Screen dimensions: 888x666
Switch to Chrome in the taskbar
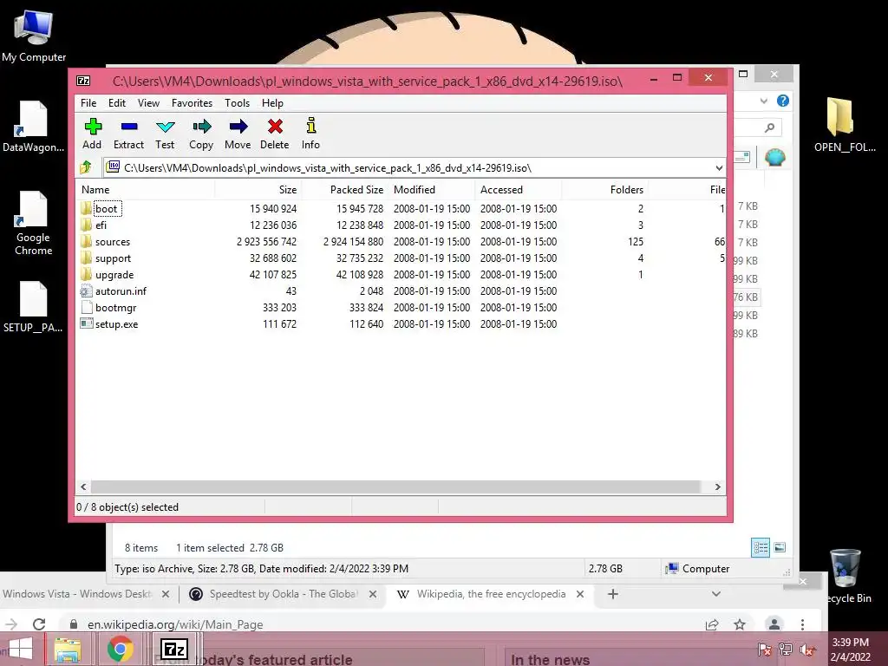[x=120, y=649]
